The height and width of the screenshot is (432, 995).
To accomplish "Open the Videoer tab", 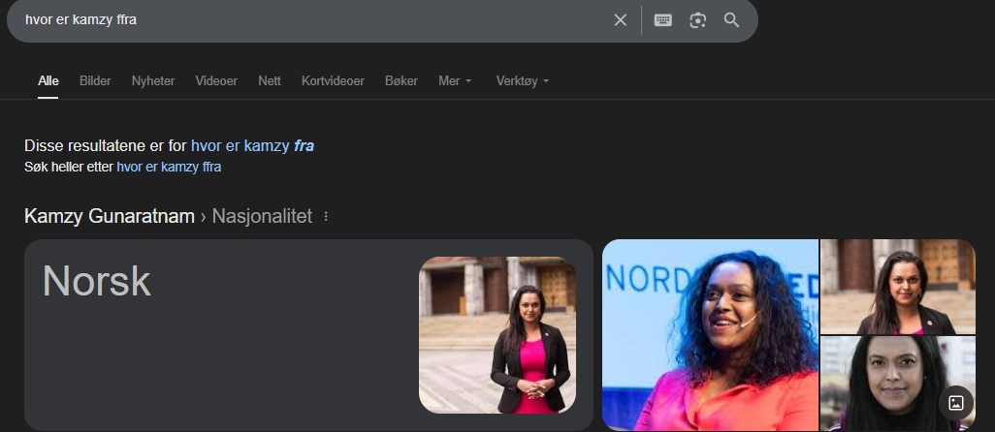I will tap(216, 81).
